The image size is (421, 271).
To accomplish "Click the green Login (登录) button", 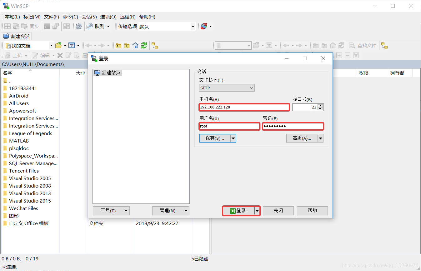I will click(x=238, y=211).
